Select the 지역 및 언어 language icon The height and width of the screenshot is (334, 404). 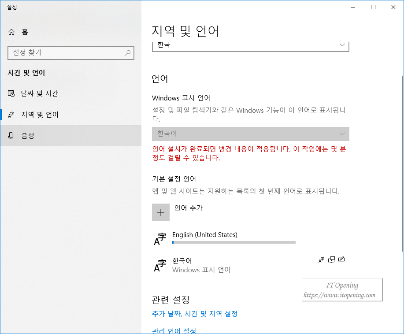click(11, 115)
